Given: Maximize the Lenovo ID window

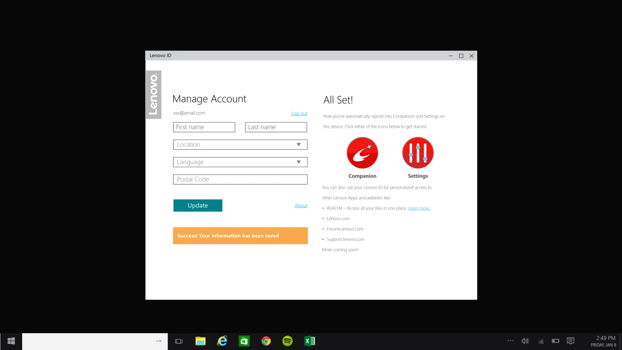Looking at the screenshot, I should tap(461, 56).
